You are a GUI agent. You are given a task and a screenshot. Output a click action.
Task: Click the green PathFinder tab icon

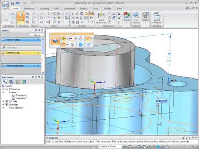(24, 82)
